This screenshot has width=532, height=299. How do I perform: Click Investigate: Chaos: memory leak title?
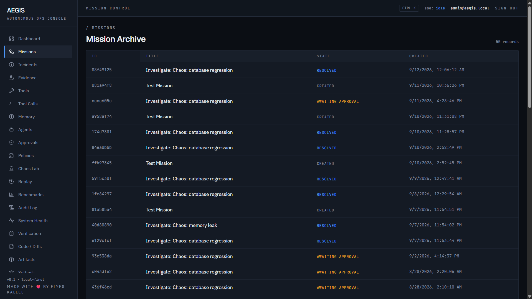point(181,225)
